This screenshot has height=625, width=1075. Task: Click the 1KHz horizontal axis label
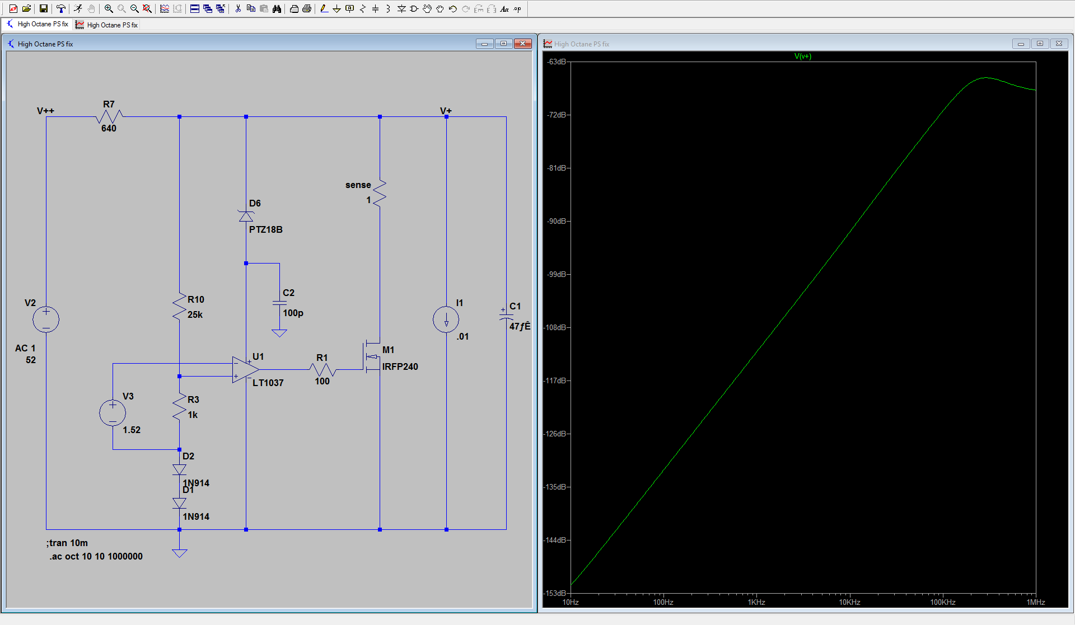click(756, 602)
